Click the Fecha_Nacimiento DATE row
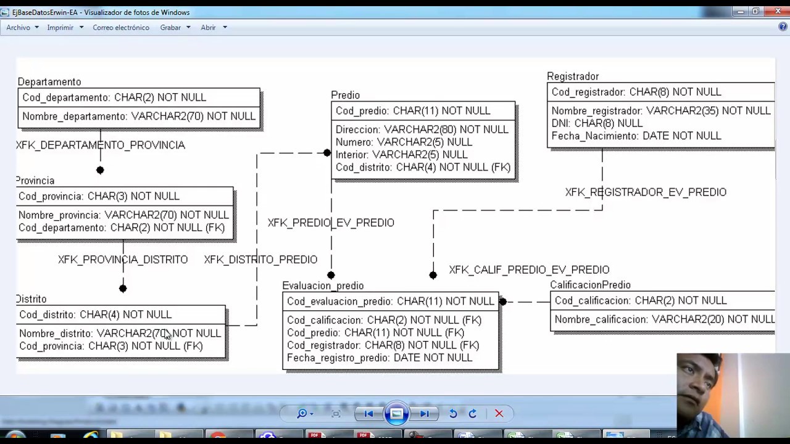The width and height of the screenshot is (790, 444). [636, 136]
